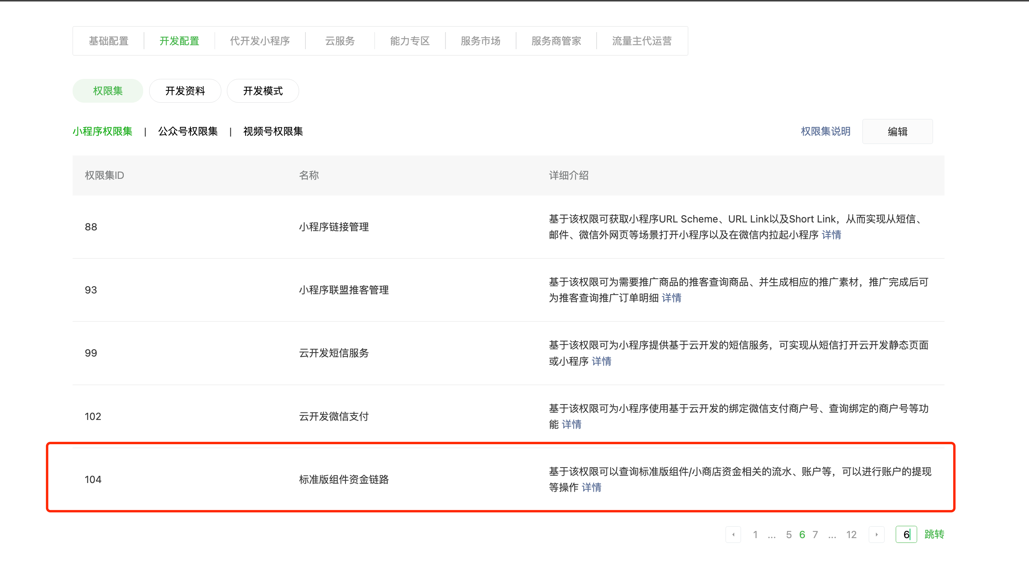Go to page 7 in pagination
This screenshot has height=575, width=1029.
815,535
